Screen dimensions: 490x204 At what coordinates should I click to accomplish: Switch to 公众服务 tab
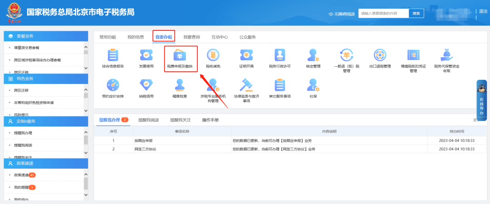[x=248, y=37]
